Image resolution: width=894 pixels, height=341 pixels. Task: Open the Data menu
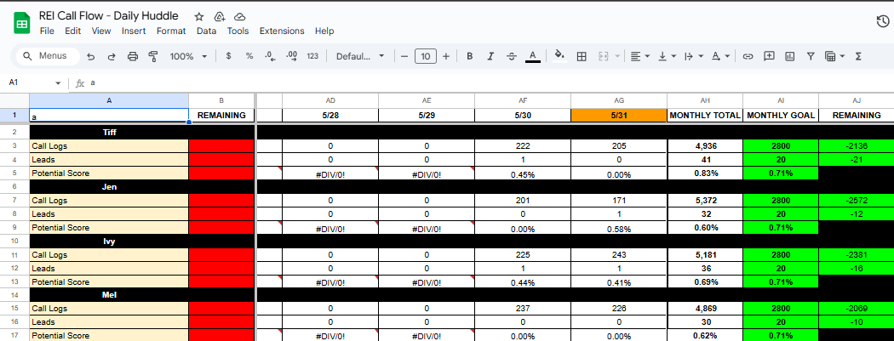pyautogui.click(x=206, y=31)
